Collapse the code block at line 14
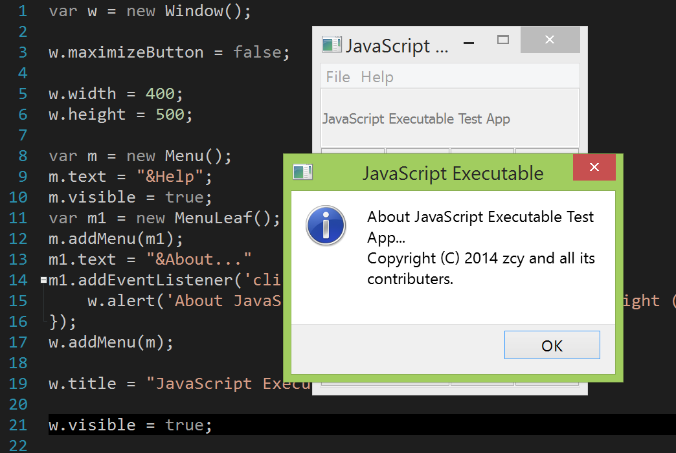Screen dimensions: 676x453 tap(43, 280)
